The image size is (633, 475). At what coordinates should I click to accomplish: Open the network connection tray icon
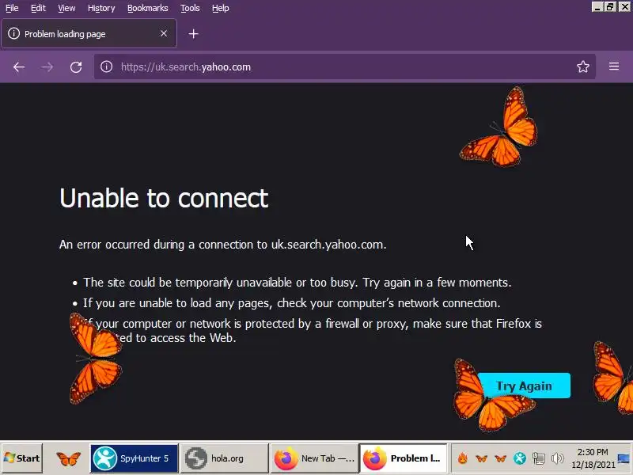pyautogui.click(x=539, y=458)
